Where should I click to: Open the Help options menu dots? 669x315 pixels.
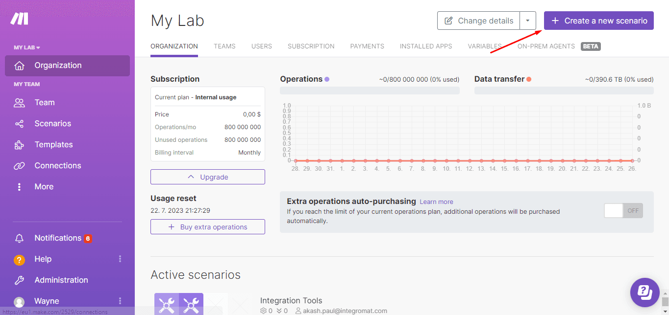pos(120,259)
